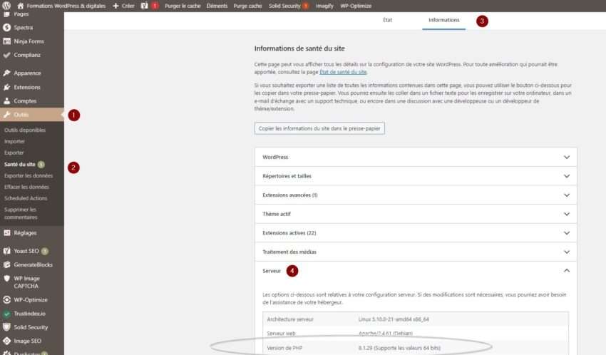Click the Apparence paintbrush icon
Viewport: 606px width, 355px height.
(6, 73)
